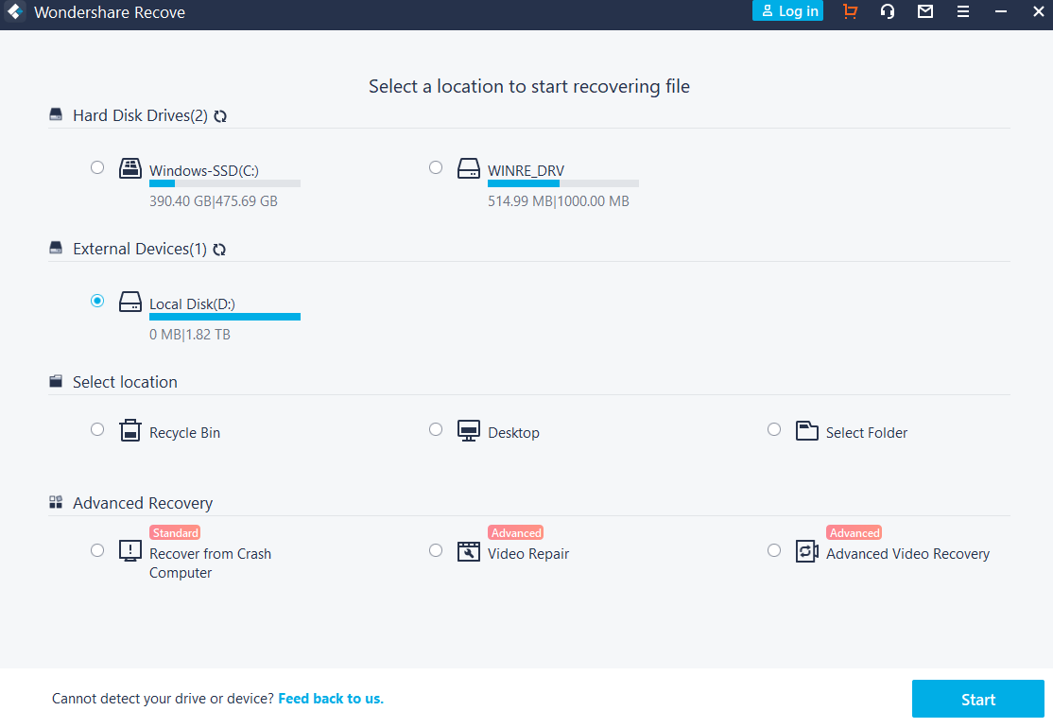Image resolution: width=1053 pixels, height=728 pixels.
Task: Click the Desktop monitor icon
Action: click(x=469, y=430)
